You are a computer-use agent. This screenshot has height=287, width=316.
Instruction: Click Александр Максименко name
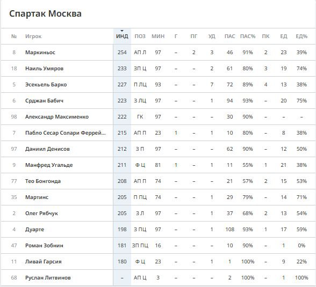57,116
